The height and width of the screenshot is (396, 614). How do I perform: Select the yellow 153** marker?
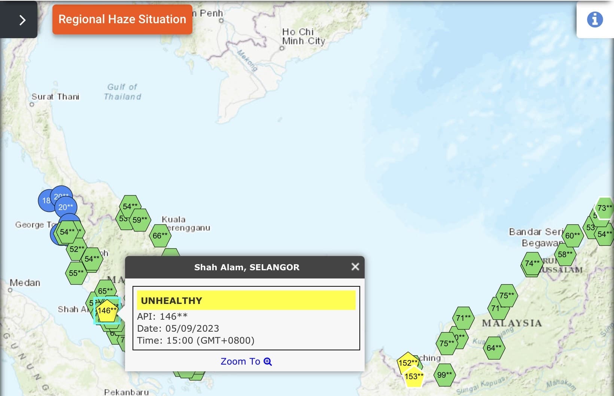pyautogui.click(x=414, y=377)
